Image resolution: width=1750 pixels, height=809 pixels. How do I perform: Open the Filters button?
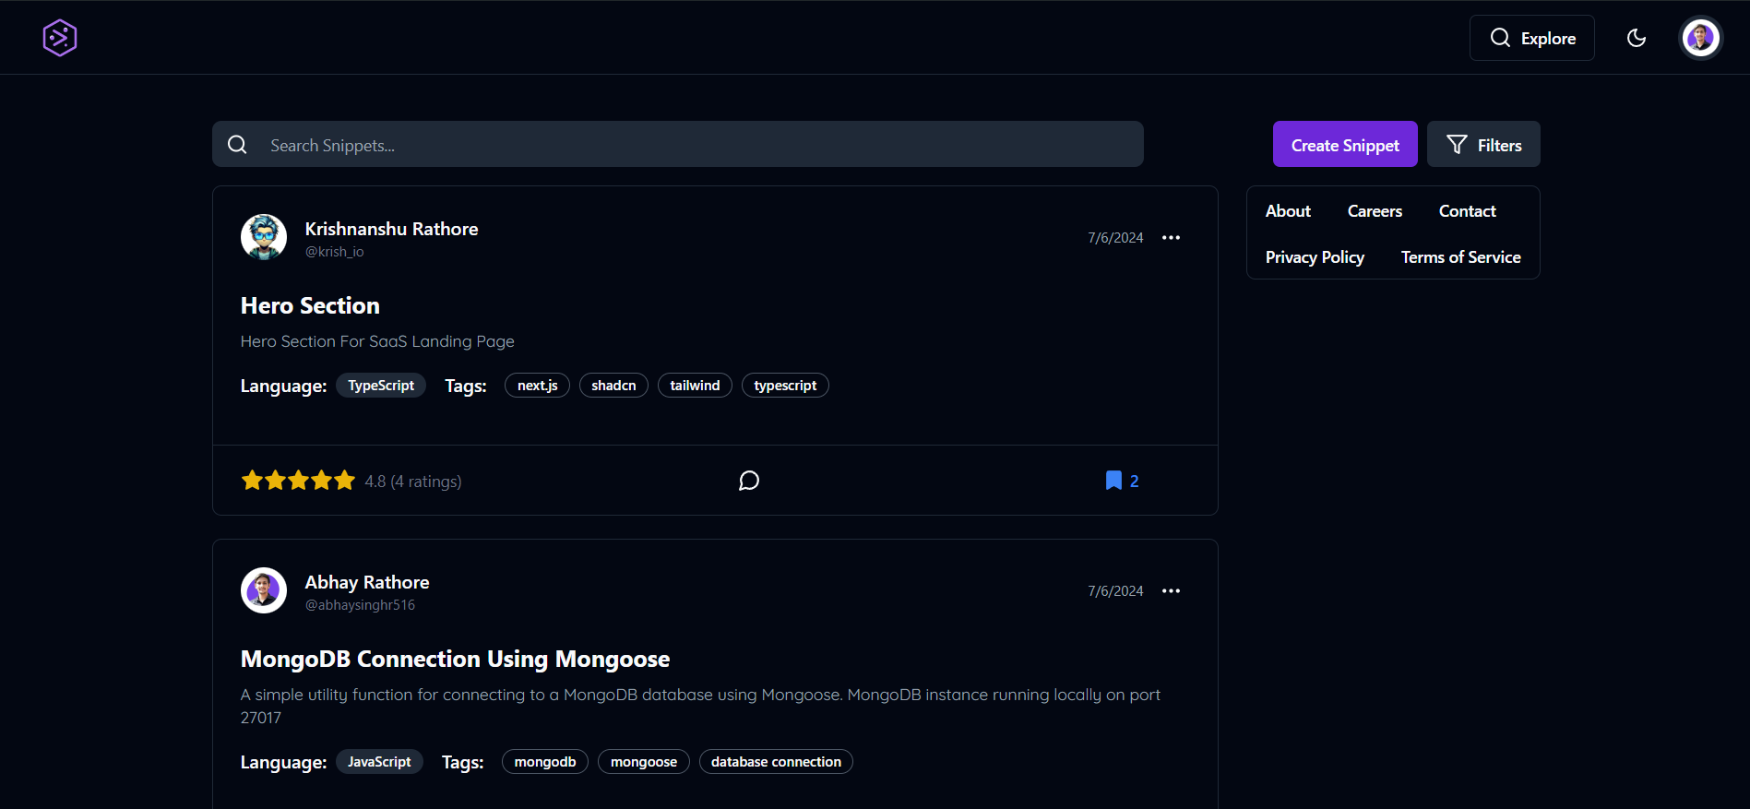click(x=1483, y=144)
